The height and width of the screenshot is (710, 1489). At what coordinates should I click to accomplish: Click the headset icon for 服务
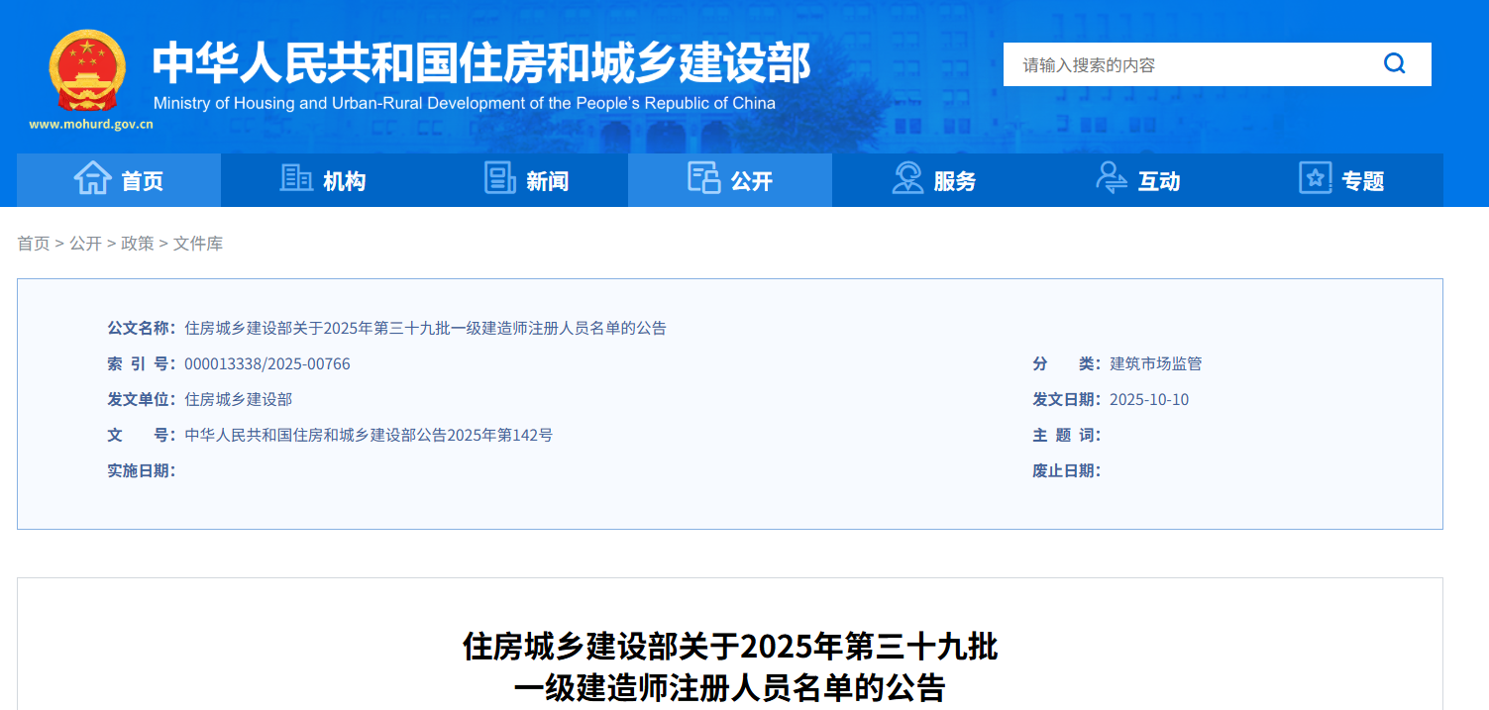(x=907, y=178)
